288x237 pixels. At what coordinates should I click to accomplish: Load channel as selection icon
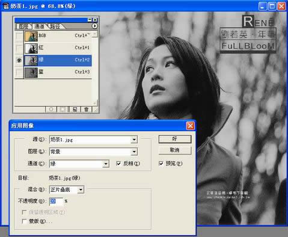[x=51, y=109]
